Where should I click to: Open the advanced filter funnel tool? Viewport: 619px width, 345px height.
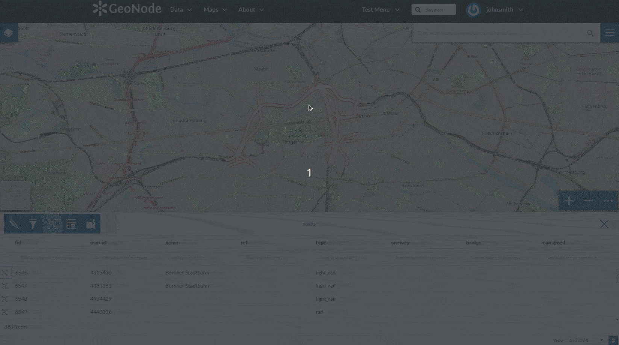coord(33,224)
